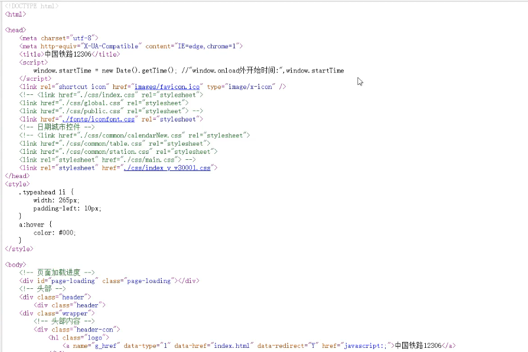The width and height of the screenshot is (528, 352).
Task: Follow the ./fonts/iconfont.css stylesheet link
Action: [97, 119]
